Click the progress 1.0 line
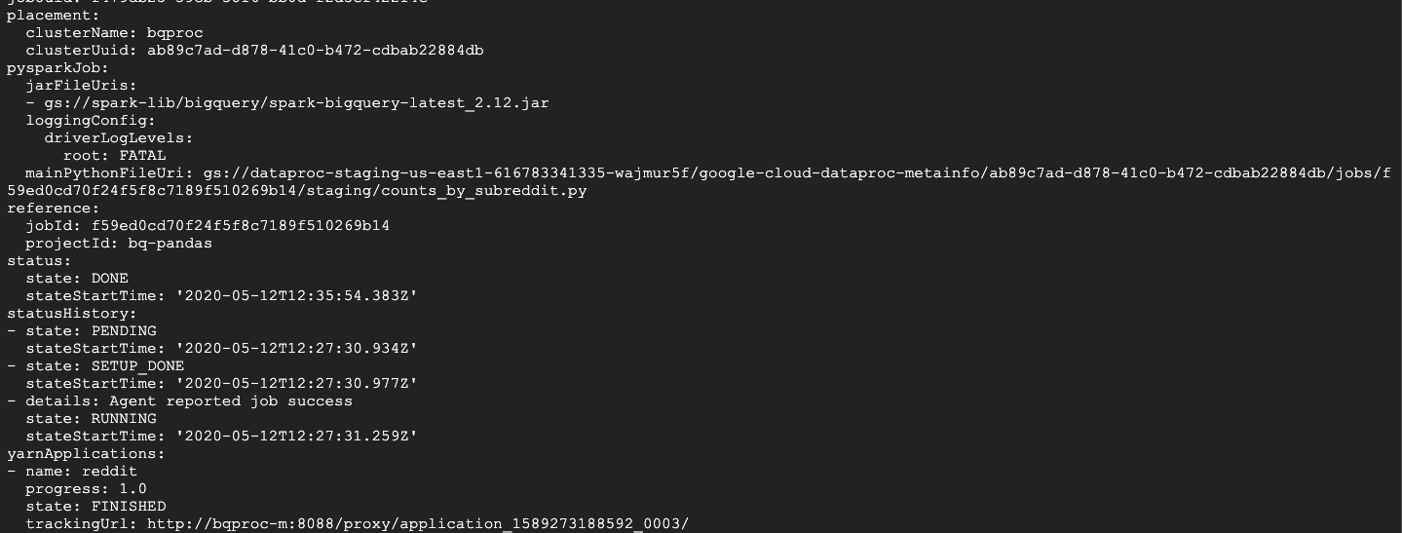This screenshot has width=1402, height=533. pyautogui.click(x=86, y=489)
